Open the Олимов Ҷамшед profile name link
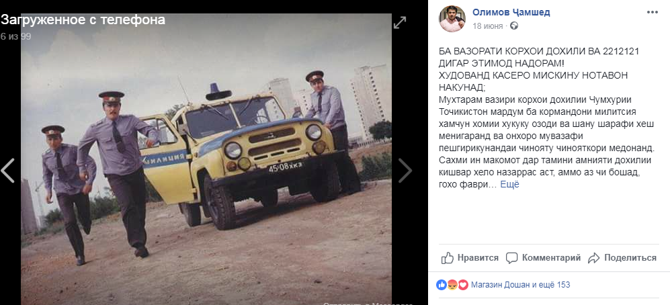Screen dimensions: 670x305 click(511, 12)
